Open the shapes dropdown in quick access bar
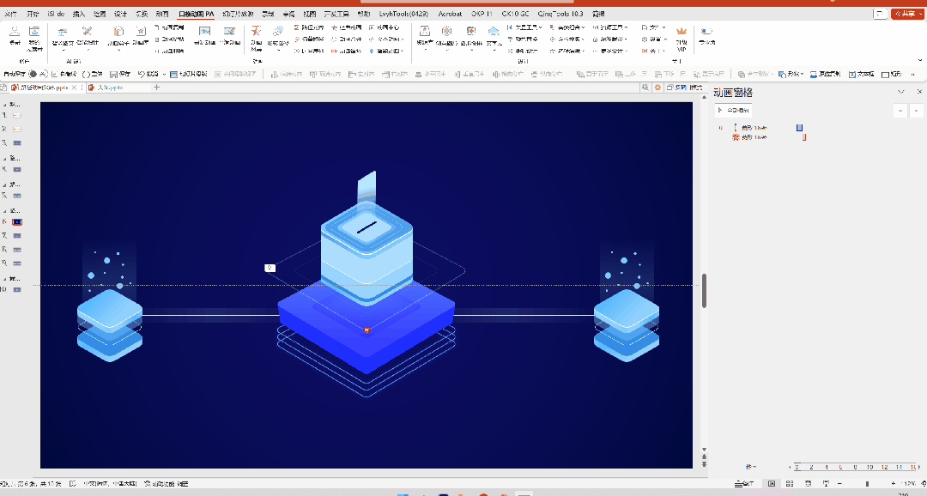The image size is (927, 496). point(790,75)
